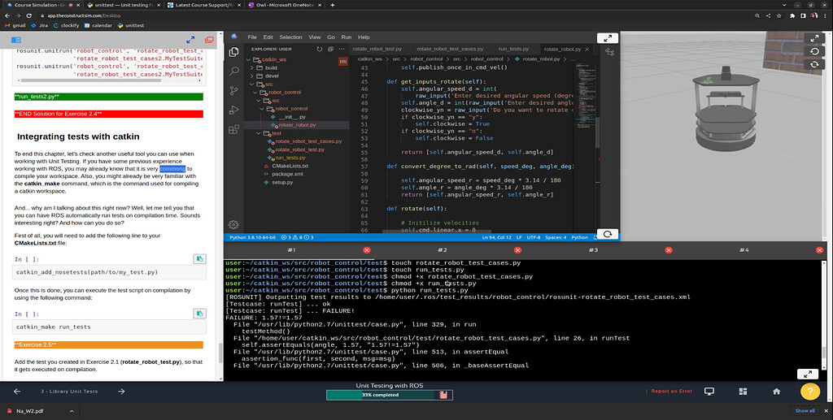Image resolution: width=833 pixels, height=420 pixels.
Task: Open the Extensions view
Action: point(233,129)
